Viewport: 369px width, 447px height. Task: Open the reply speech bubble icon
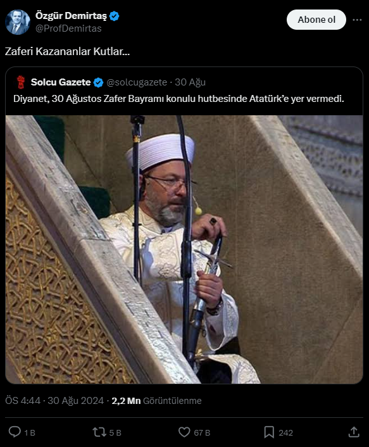coord(15,432)
